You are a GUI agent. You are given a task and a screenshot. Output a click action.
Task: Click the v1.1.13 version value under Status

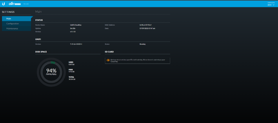tap(73, 32)
